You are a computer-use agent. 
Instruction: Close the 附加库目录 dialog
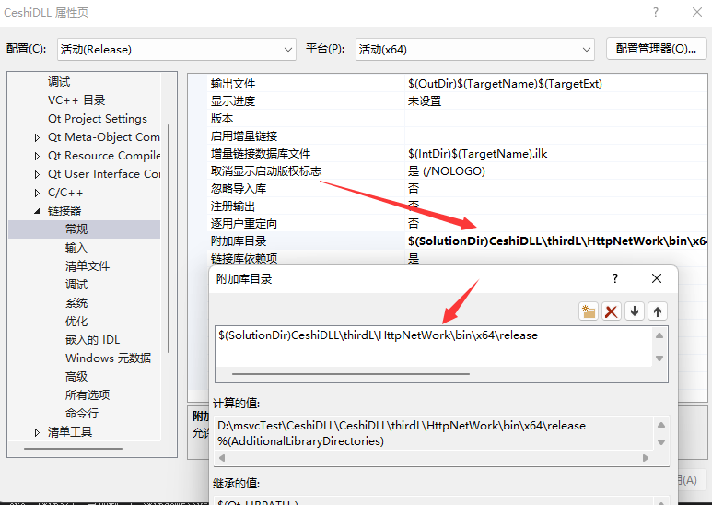657,278
